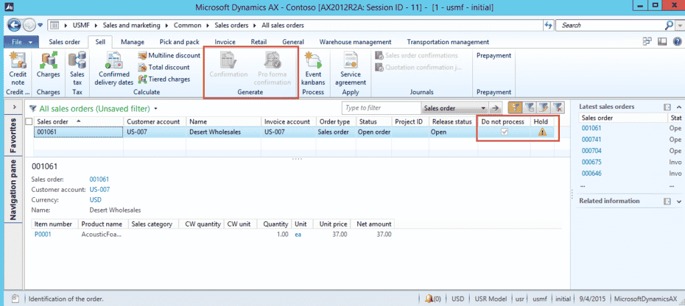Viewport: 685px width, 306px height.
Task: Open sales order 000646 link
Action: click(x=591, y=173)
